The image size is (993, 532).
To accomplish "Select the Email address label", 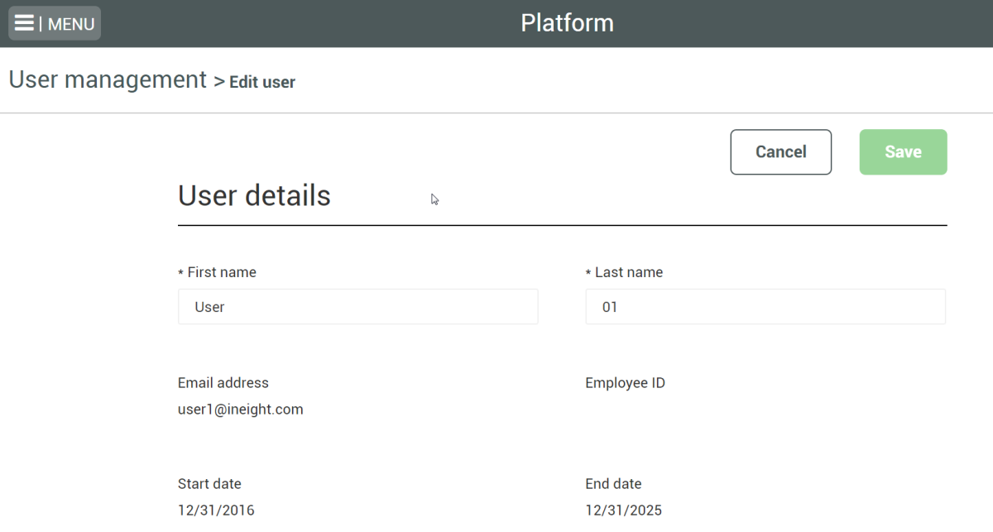I will pyautogui.click(x=223, y=383).
